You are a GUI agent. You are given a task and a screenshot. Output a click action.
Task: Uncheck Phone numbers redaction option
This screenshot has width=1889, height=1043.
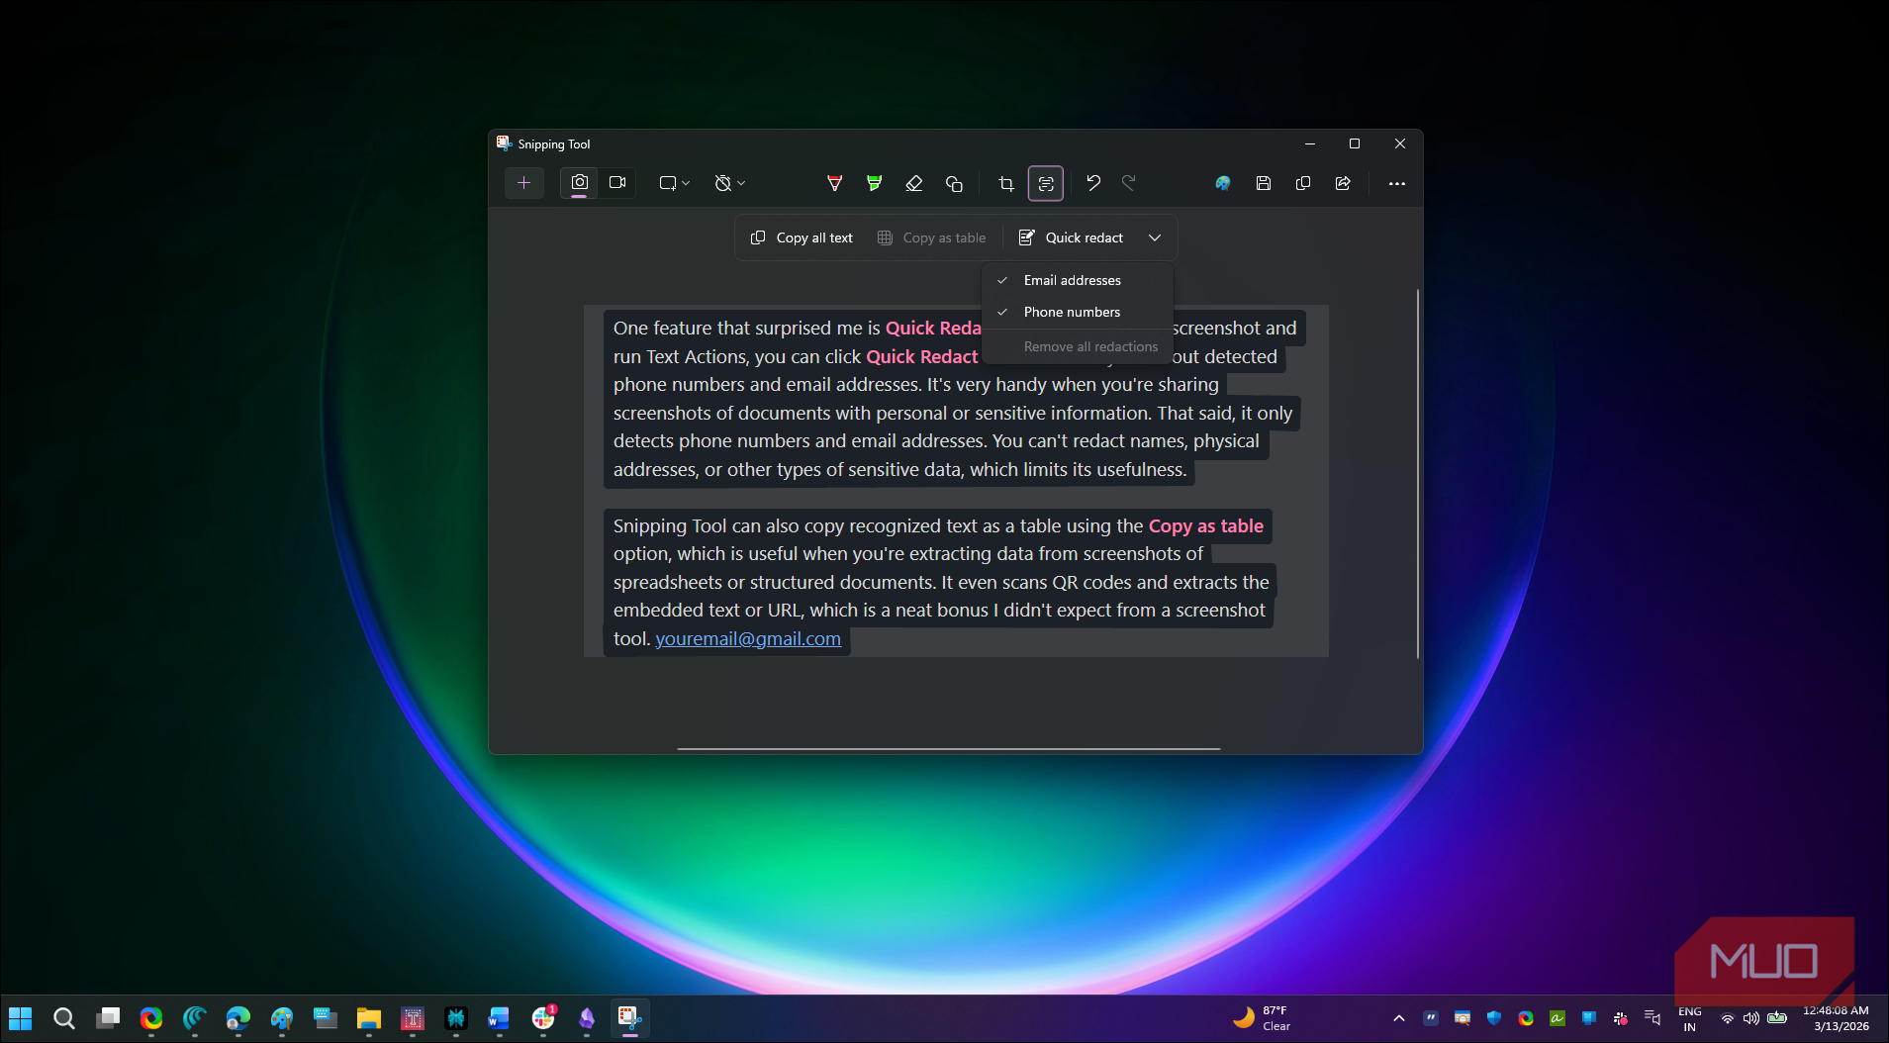(x=1078, y=312)
